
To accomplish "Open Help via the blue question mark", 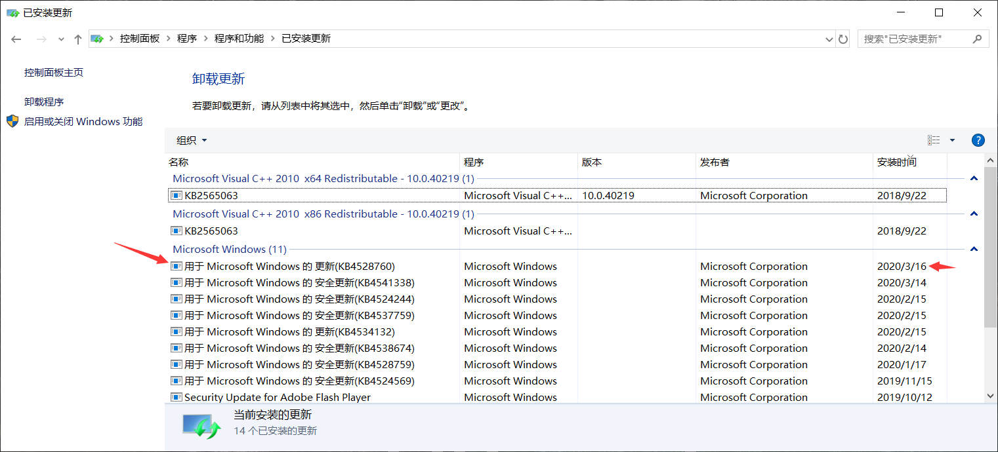I will coord(978,140).
